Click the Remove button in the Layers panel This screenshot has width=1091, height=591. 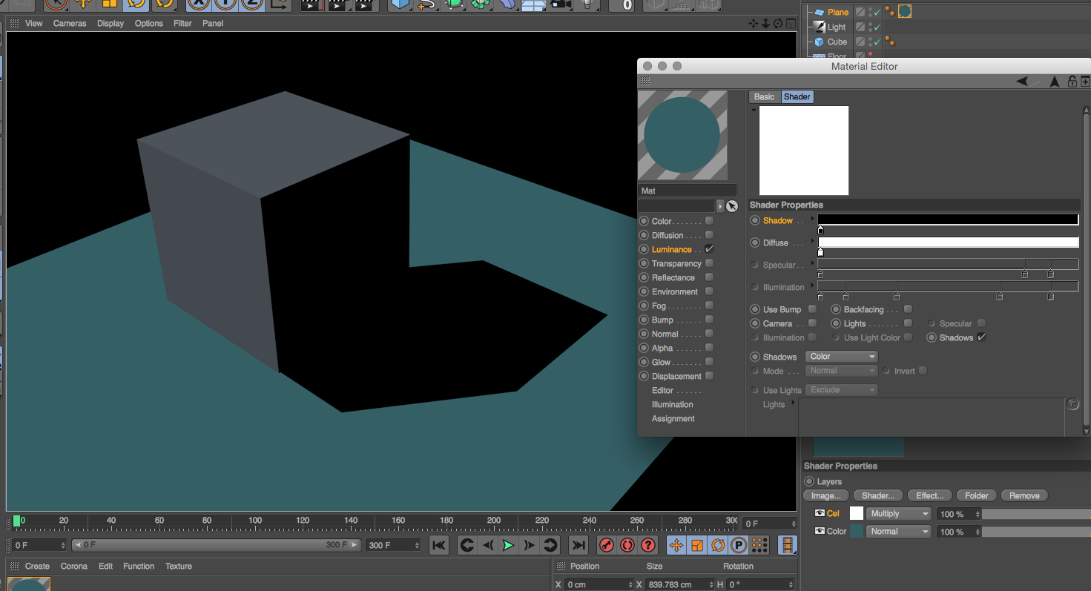click(x=1024, y=495)
